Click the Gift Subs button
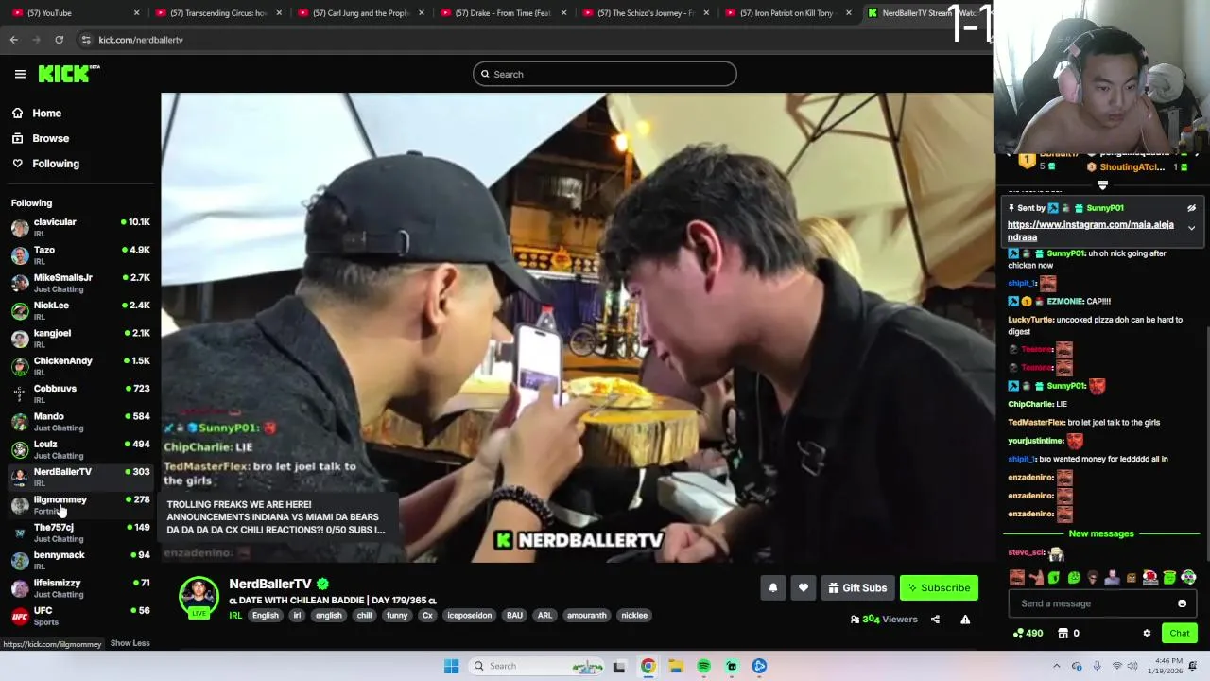1210x681 pixels. [x=857, y=587]
